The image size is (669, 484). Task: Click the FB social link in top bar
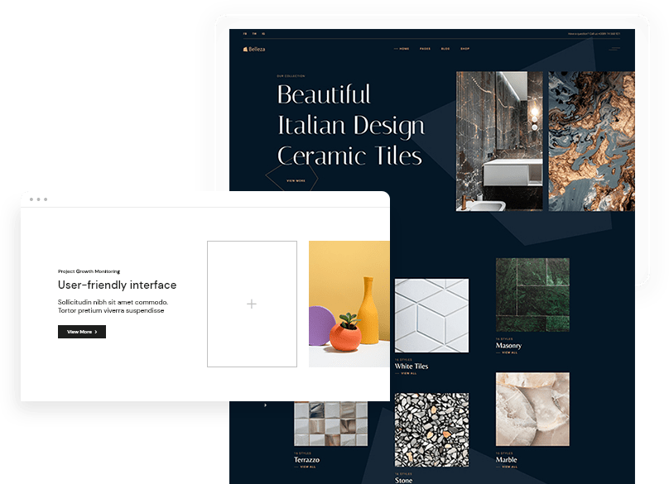point(244,34)
